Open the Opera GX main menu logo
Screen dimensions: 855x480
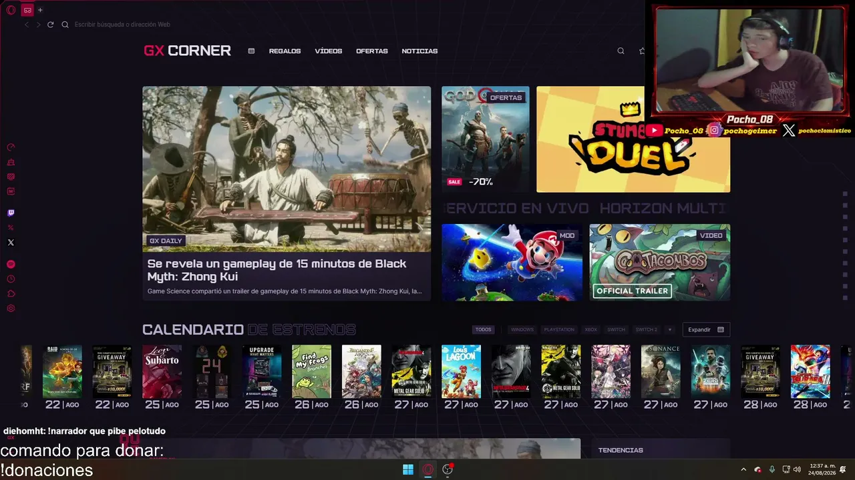(x=11, y=10)
